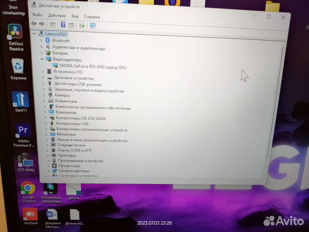
Task: Click the Forward arrow toolbar button
Action: coord(42,24)
